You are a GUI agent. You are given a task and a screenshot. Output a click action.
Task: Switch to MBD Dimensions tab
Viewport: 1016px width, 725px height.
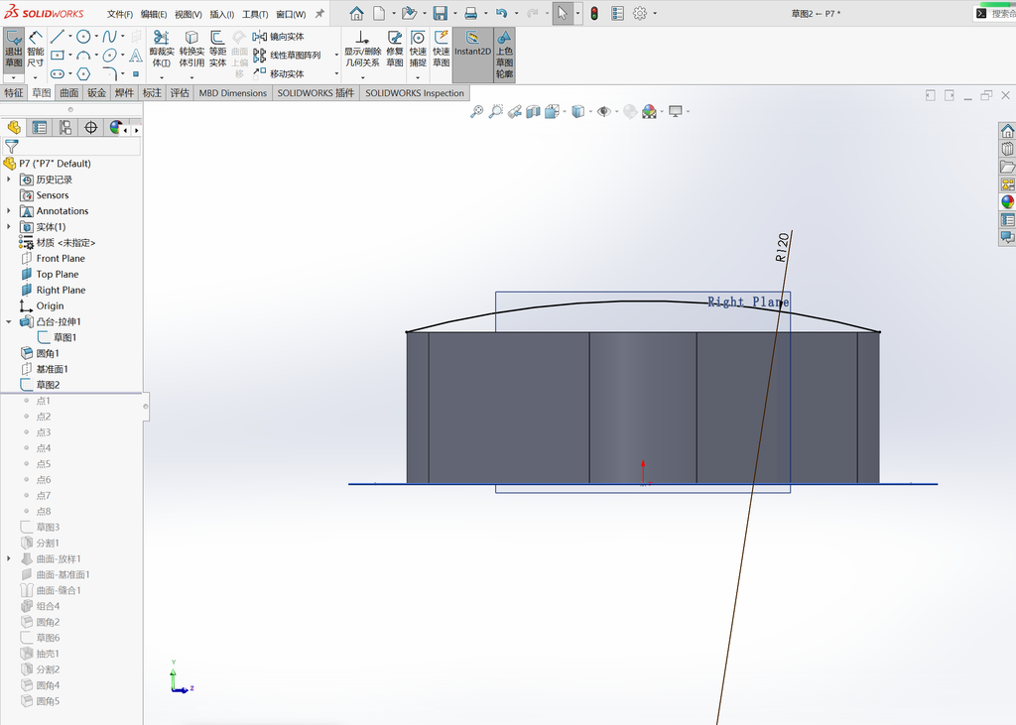232,92
